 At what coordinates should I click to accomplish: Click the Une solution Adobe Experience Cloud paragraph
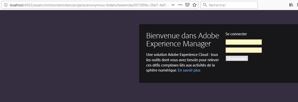(x=182, y=62)
